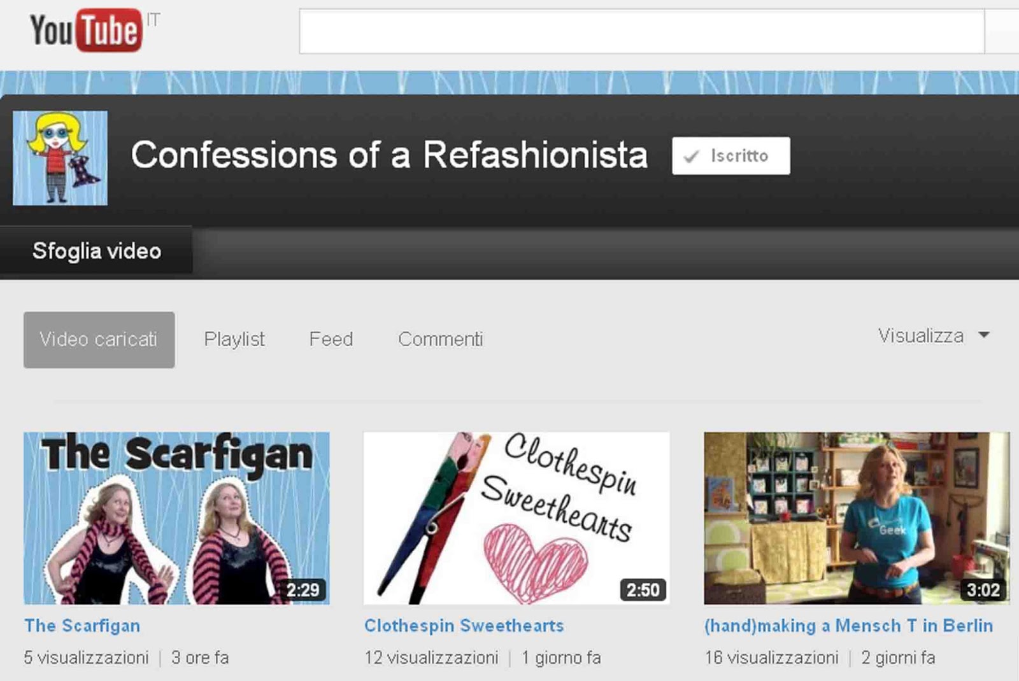Click the 3:02 duration badge
The height and width of the screenshot is (681, 1019).
coord(983,590)
